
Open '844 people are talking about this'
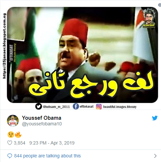48,156
